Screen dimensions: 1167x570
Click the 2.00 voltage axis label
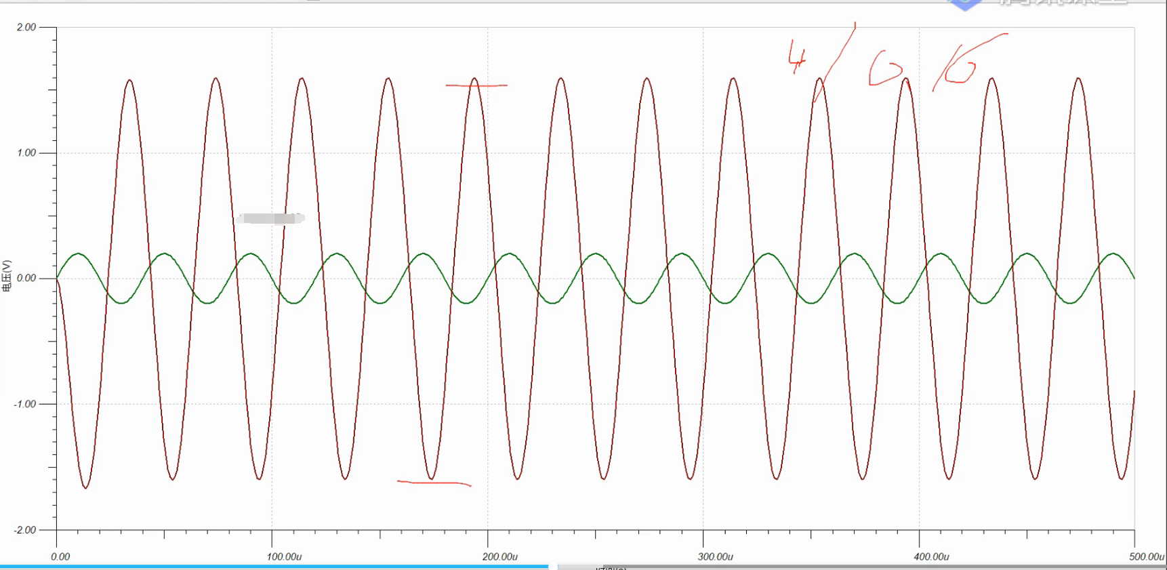coord(26,27)
